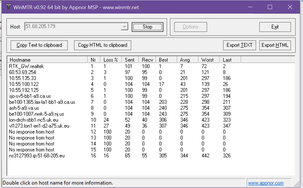This screenshot has height=188, width=303.
Task: Open the www.appnor.com link
Action: tap(266, 183)
